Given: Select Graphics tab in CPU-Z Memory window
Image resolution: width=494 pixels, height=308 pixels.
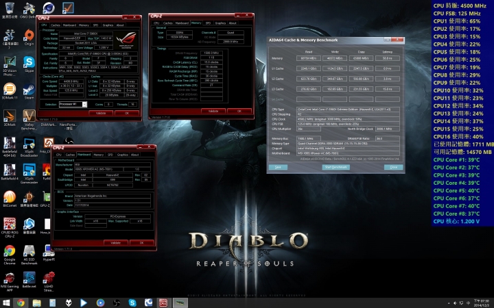Looking at the screenshot, I should point(220,23).
